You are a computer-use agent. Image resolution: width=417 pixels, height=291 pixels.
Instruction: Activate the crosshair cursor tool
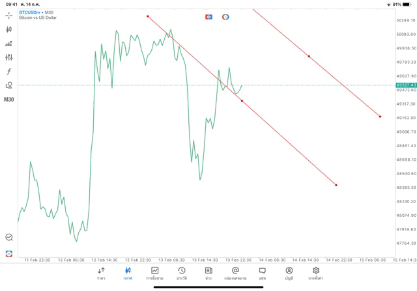click(x=9, y=14)
